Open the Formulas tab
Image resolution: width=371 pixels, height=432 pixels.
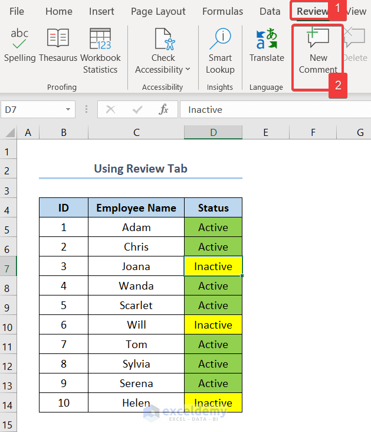[222, 11]
